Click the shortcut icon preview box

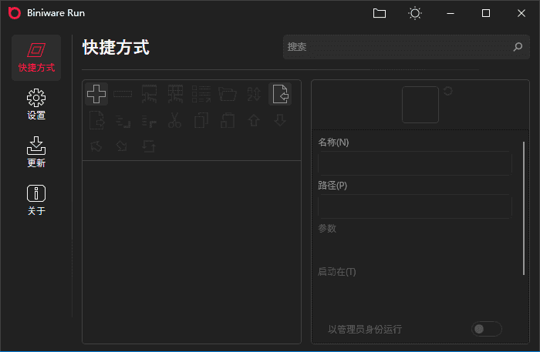420,105
